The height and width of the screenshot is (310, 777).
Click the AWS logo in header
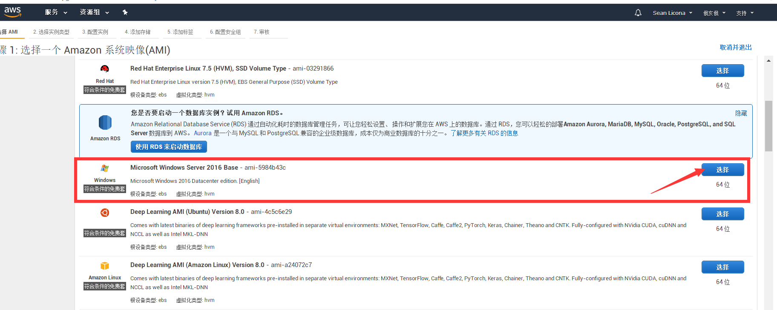(x=12, y=12)
